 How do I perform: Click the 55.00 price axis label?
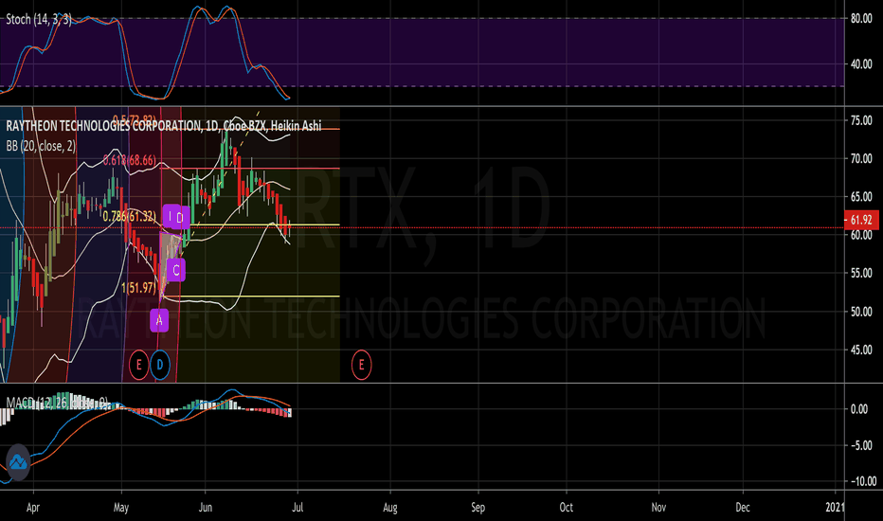(x=861, y=273)
